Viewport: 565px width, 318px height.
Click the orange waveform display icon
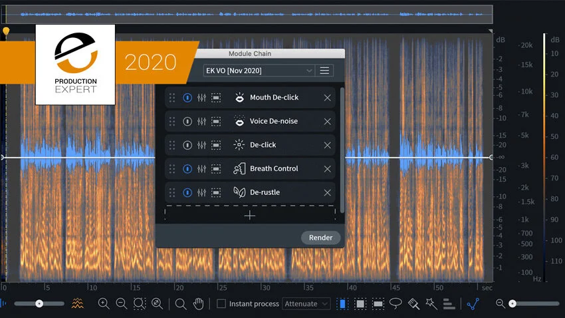coord(78,303)
